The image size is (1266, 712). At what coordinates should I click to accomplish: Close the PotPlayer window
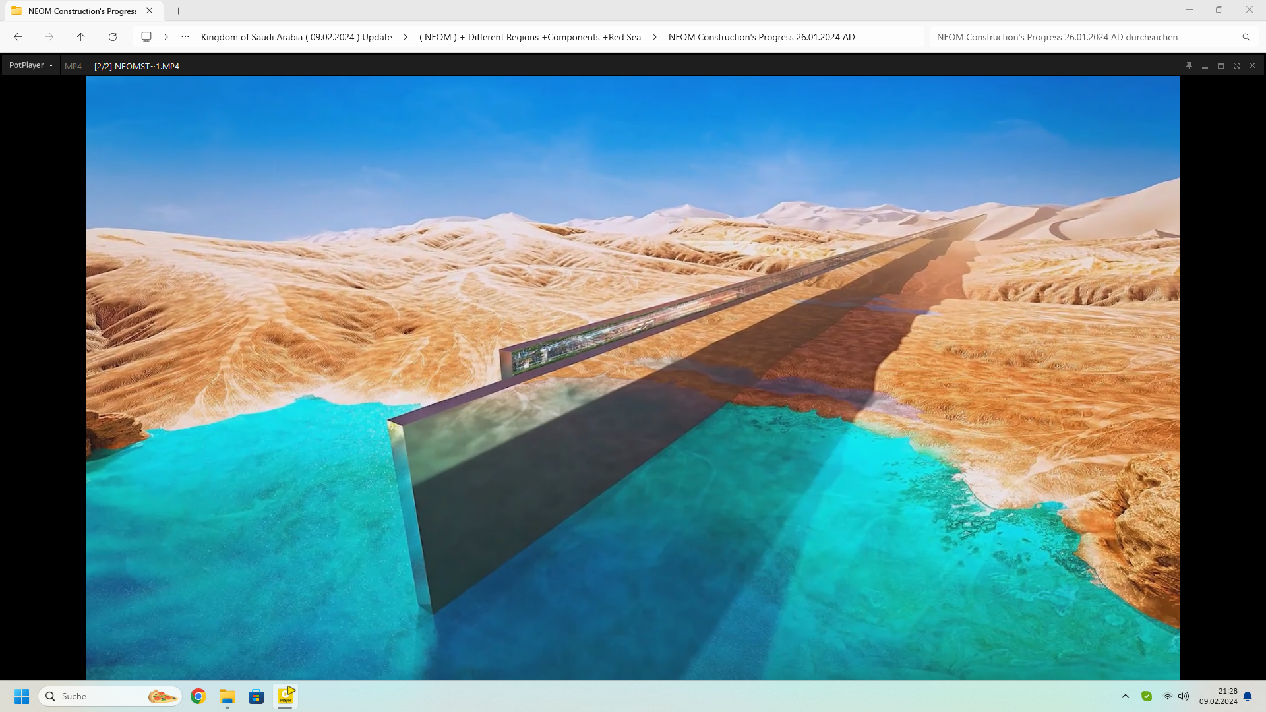1252,66
